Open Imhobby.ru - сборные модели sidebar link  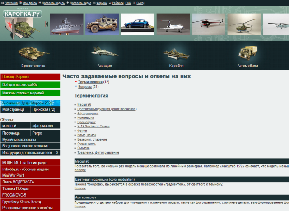30,169
